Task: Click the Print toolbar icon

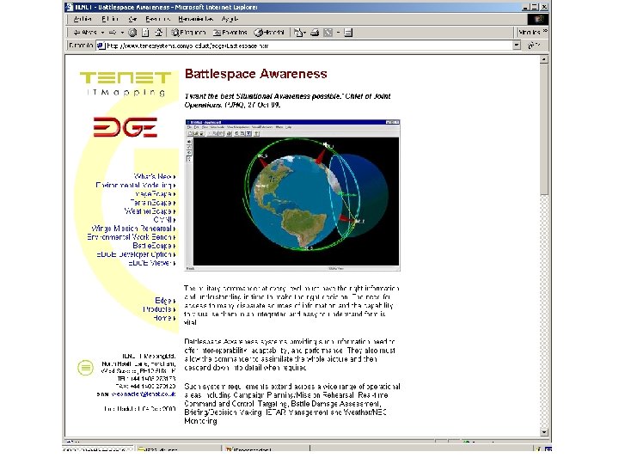Action: pyautogui.click(x=315, y=33)
